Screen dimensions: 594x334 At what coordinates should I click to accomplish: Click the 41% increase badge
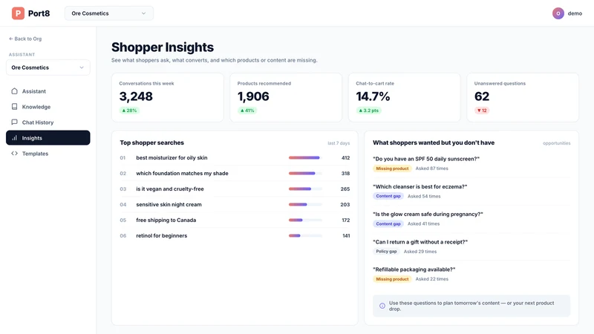247,111
